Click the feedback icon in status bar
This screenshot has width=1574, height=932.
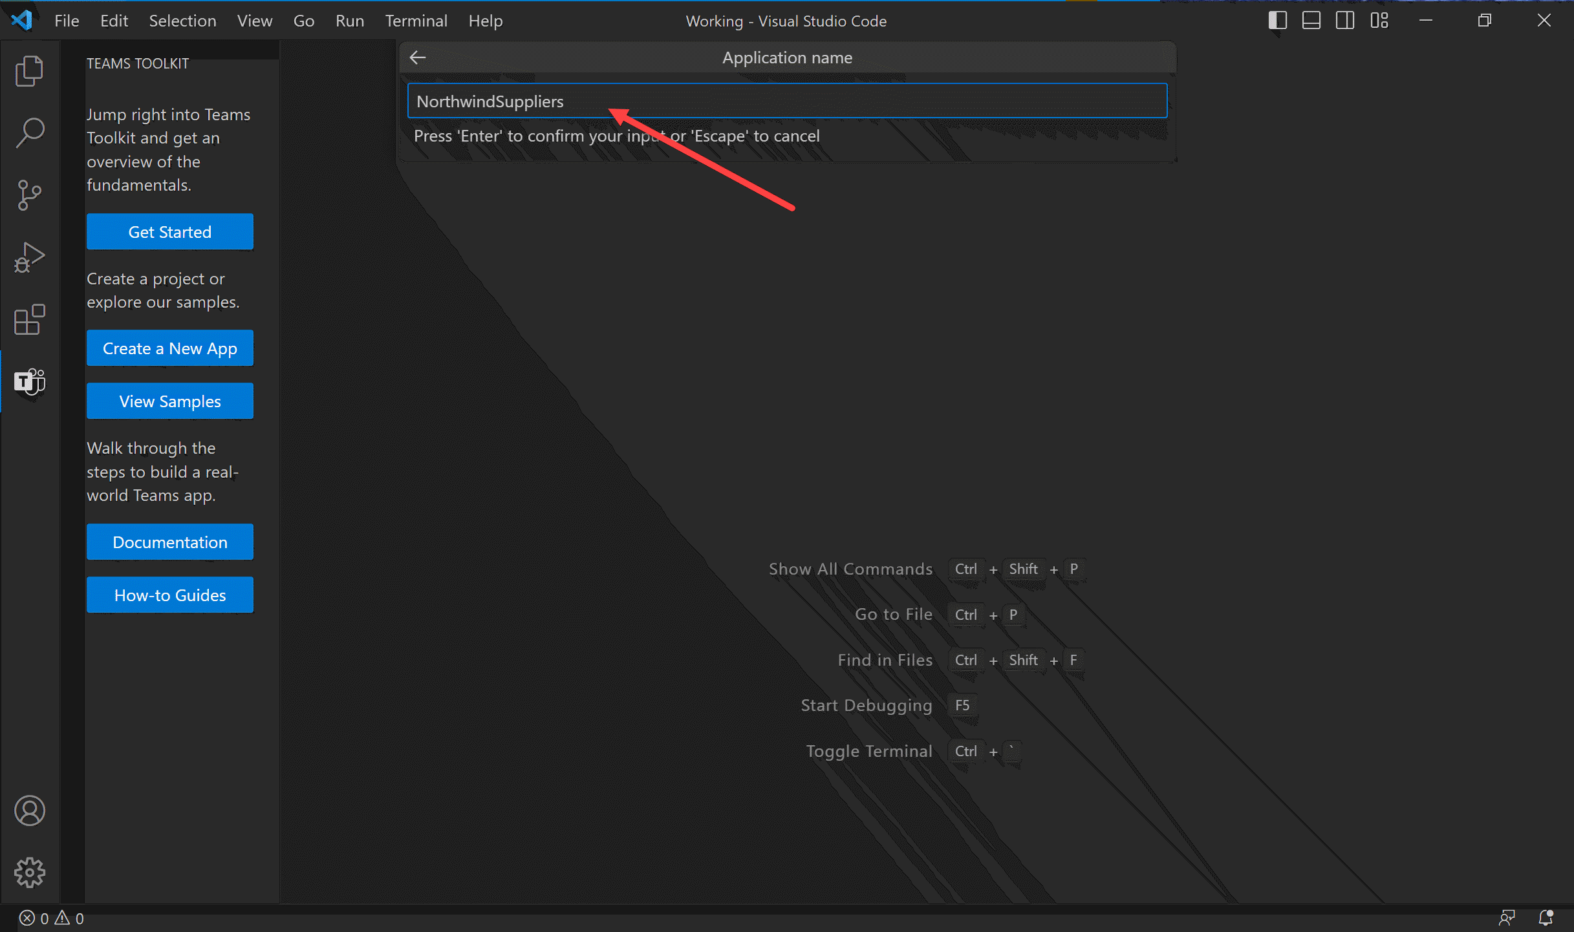[x=1507, y=918]
